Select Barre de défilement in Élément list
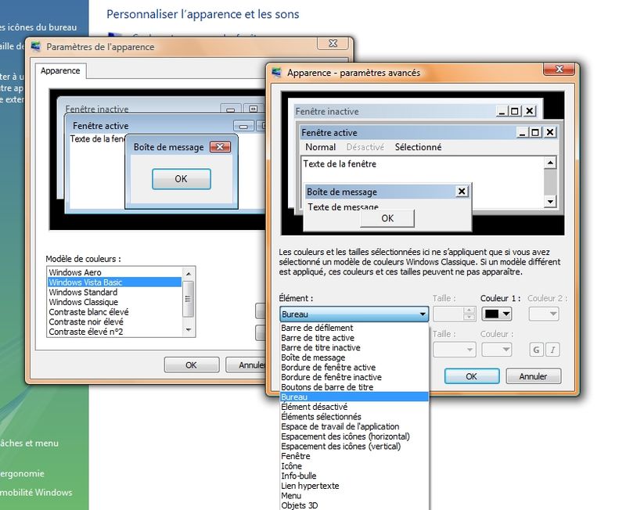 354,328
